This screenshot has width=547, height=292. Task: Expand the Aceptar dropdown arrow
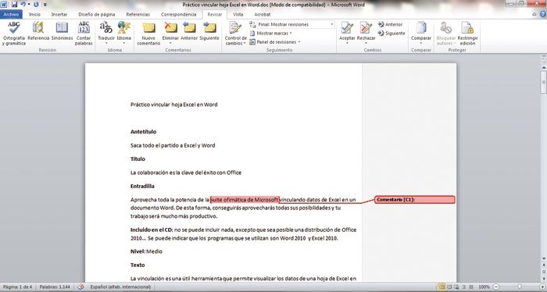[347, 44]
